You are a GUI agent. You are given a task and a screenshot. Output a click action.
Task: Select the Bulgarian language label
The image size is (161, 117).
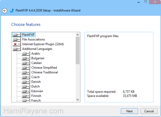[x=38, y=58]
